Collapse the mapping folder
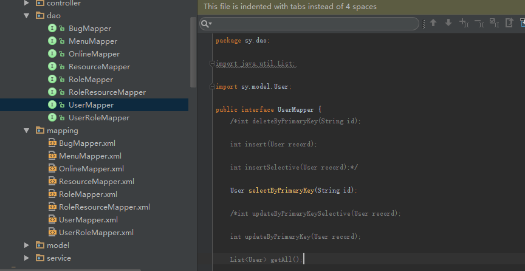The image size is (525, 271). click(x=26, y=131)
